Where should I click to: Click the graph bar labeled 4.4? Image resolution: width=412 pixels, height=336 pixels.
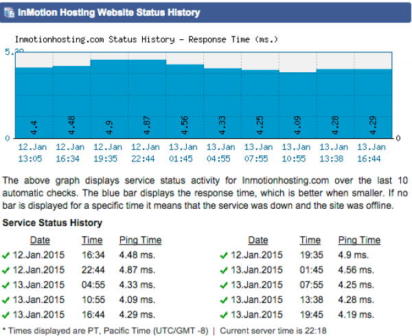pyautogui.click(x=33, y=102)
